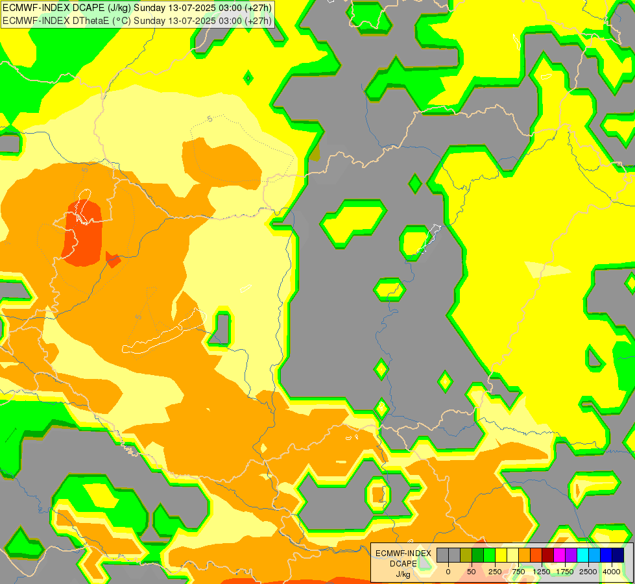Click the long white lake outline

click(x=164, y=332)
